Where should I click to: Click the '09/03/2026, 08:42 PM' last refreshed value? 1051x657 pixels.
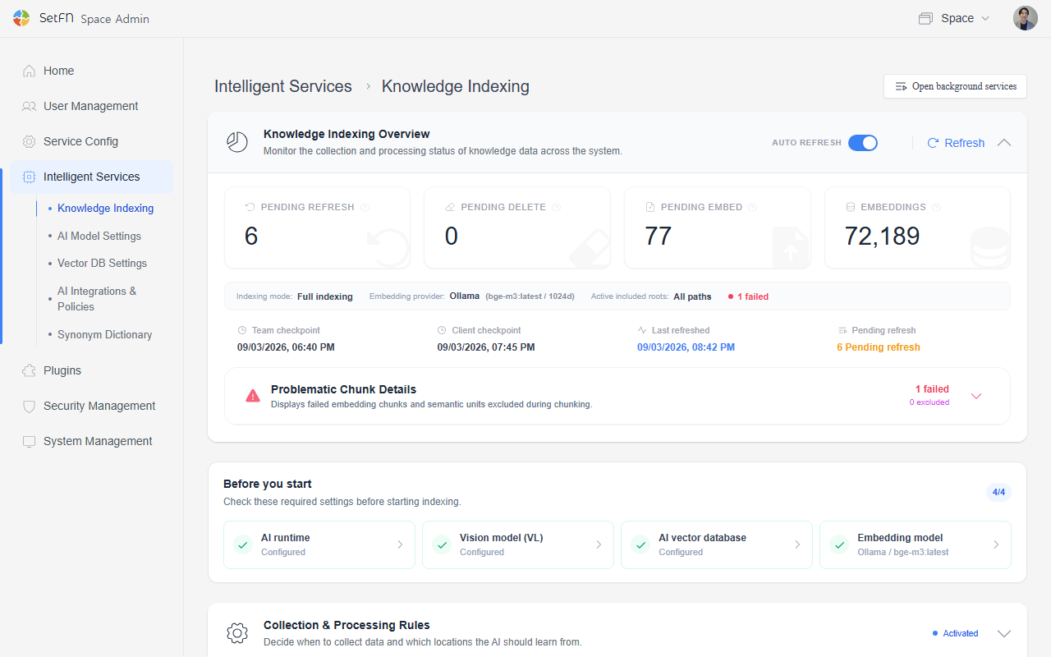click(686, 347)
